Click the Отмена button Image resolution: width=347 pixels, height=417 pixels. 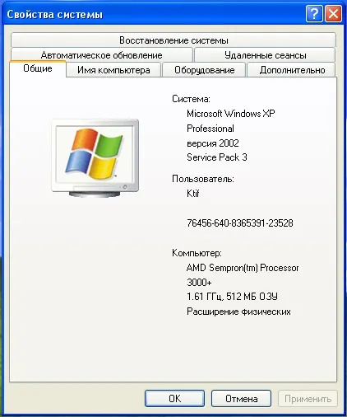point(241,398)
